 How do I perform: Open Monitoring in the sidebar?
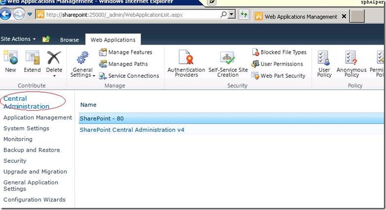(18, 139)
